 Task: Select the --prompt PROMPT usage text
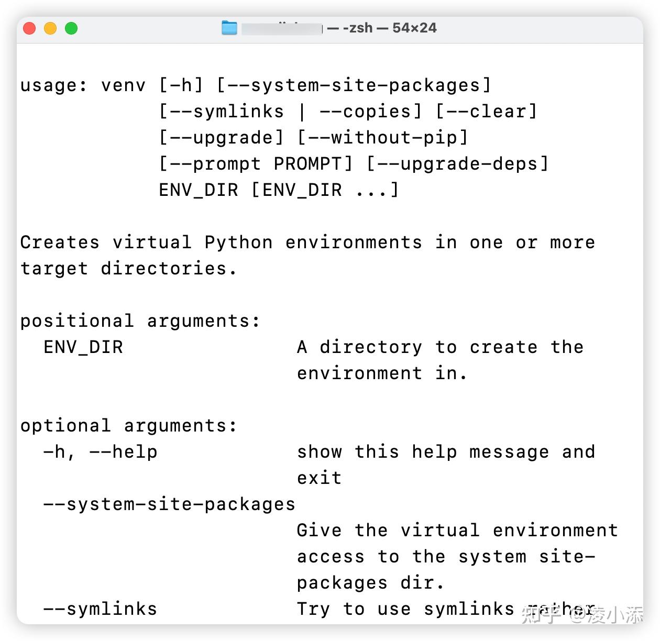256,163
